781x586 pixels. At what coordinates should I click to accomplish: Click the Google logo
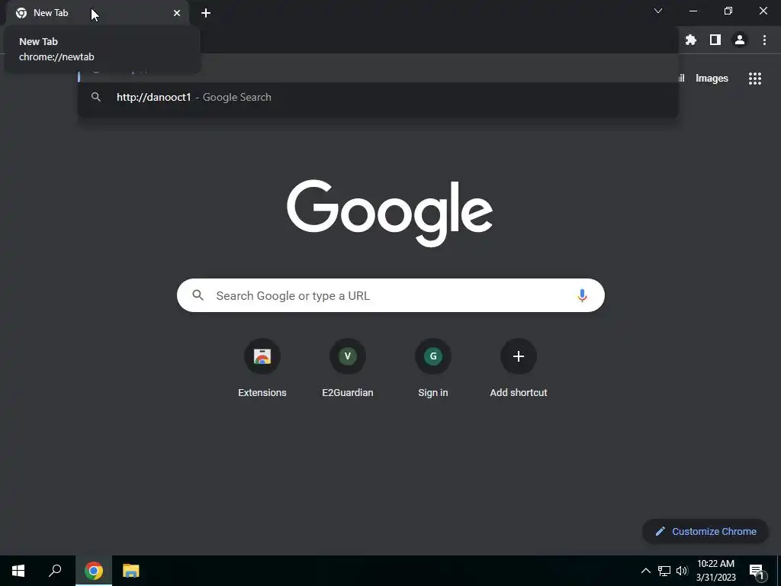tap(390, 213)
